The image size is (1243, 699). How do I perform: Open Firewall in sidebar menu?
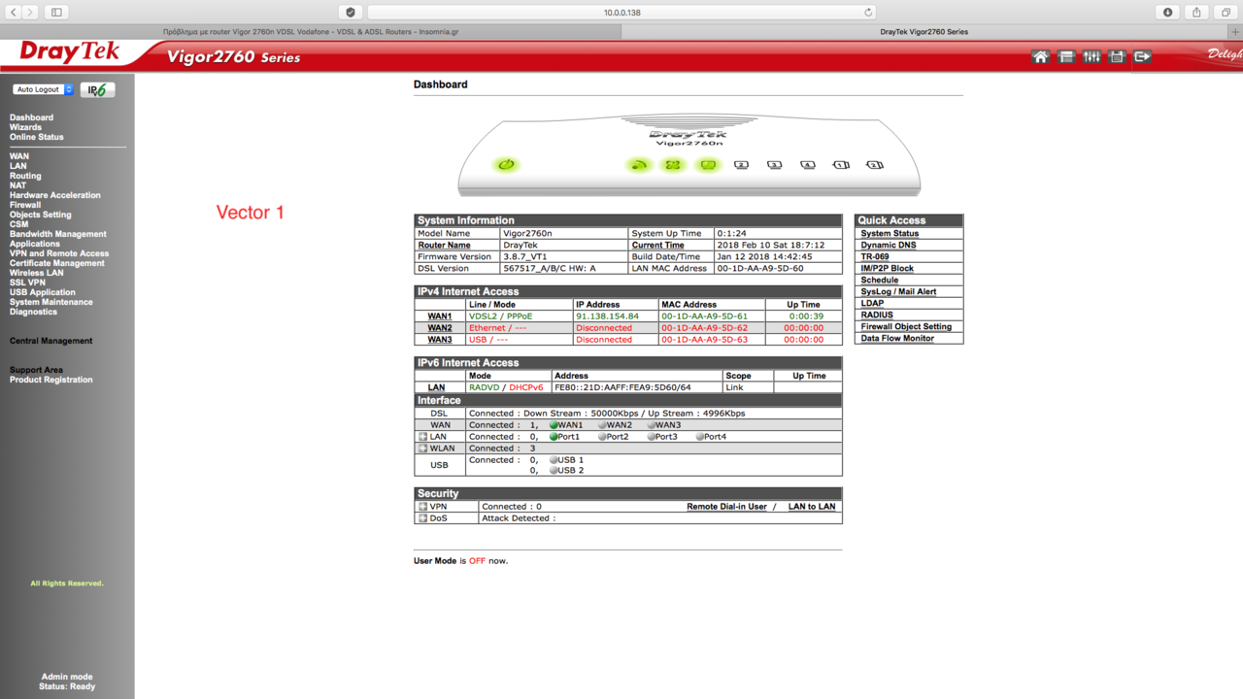(25, 205)
